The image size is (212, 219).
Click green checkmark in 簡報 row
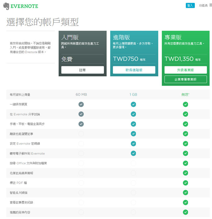coord(185,173)
